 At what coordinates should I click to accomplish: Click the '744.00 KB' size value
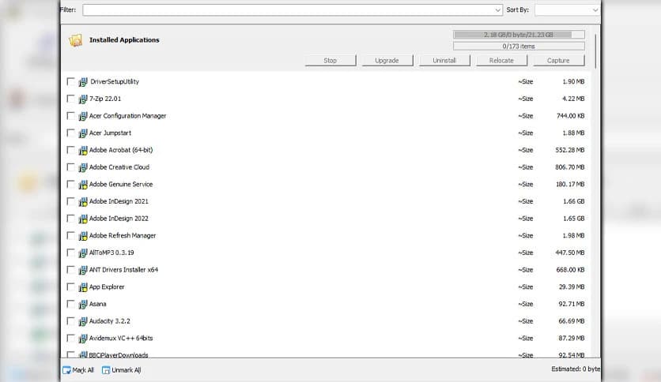[x=571, y=116]
